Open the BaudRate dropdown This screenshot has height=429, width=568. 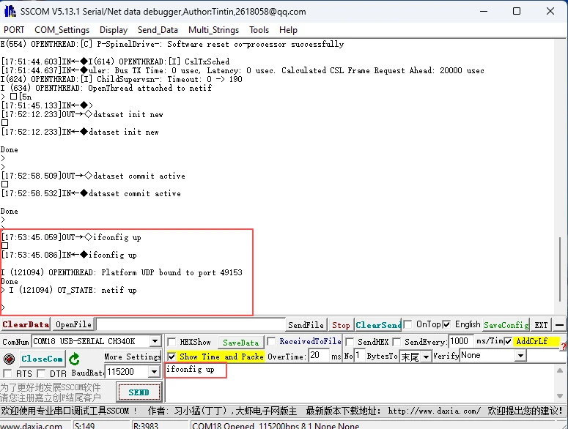154,372
